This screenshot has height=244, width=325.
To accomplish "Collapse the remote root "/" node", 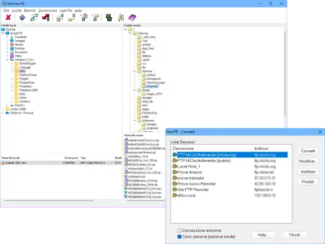I will pyautogui.click(x=126, y=29).
